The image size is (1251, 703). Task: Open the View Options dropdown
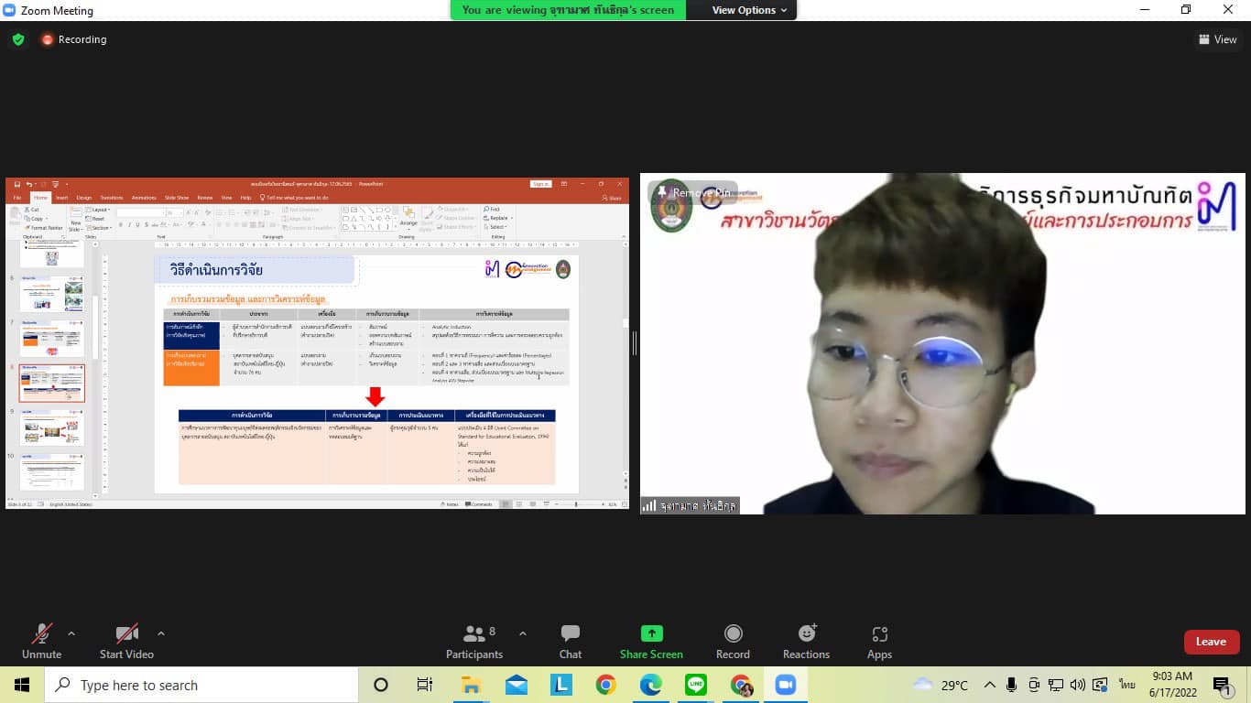tap(749, 10)
